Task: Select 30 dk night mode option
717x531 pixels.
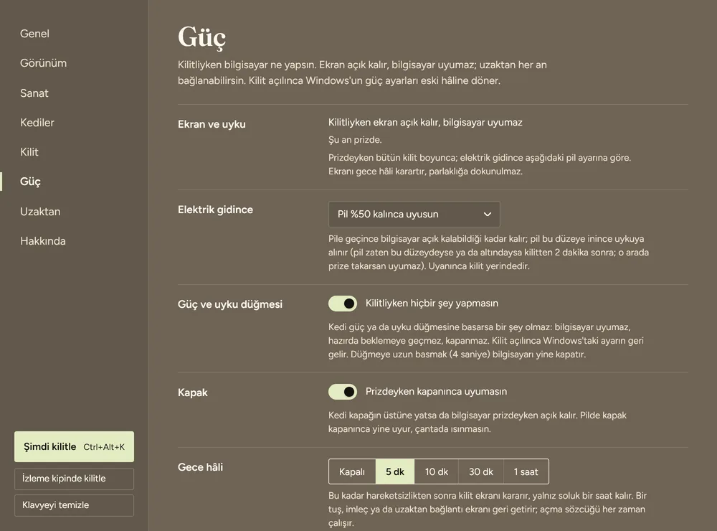Action: 481,471
